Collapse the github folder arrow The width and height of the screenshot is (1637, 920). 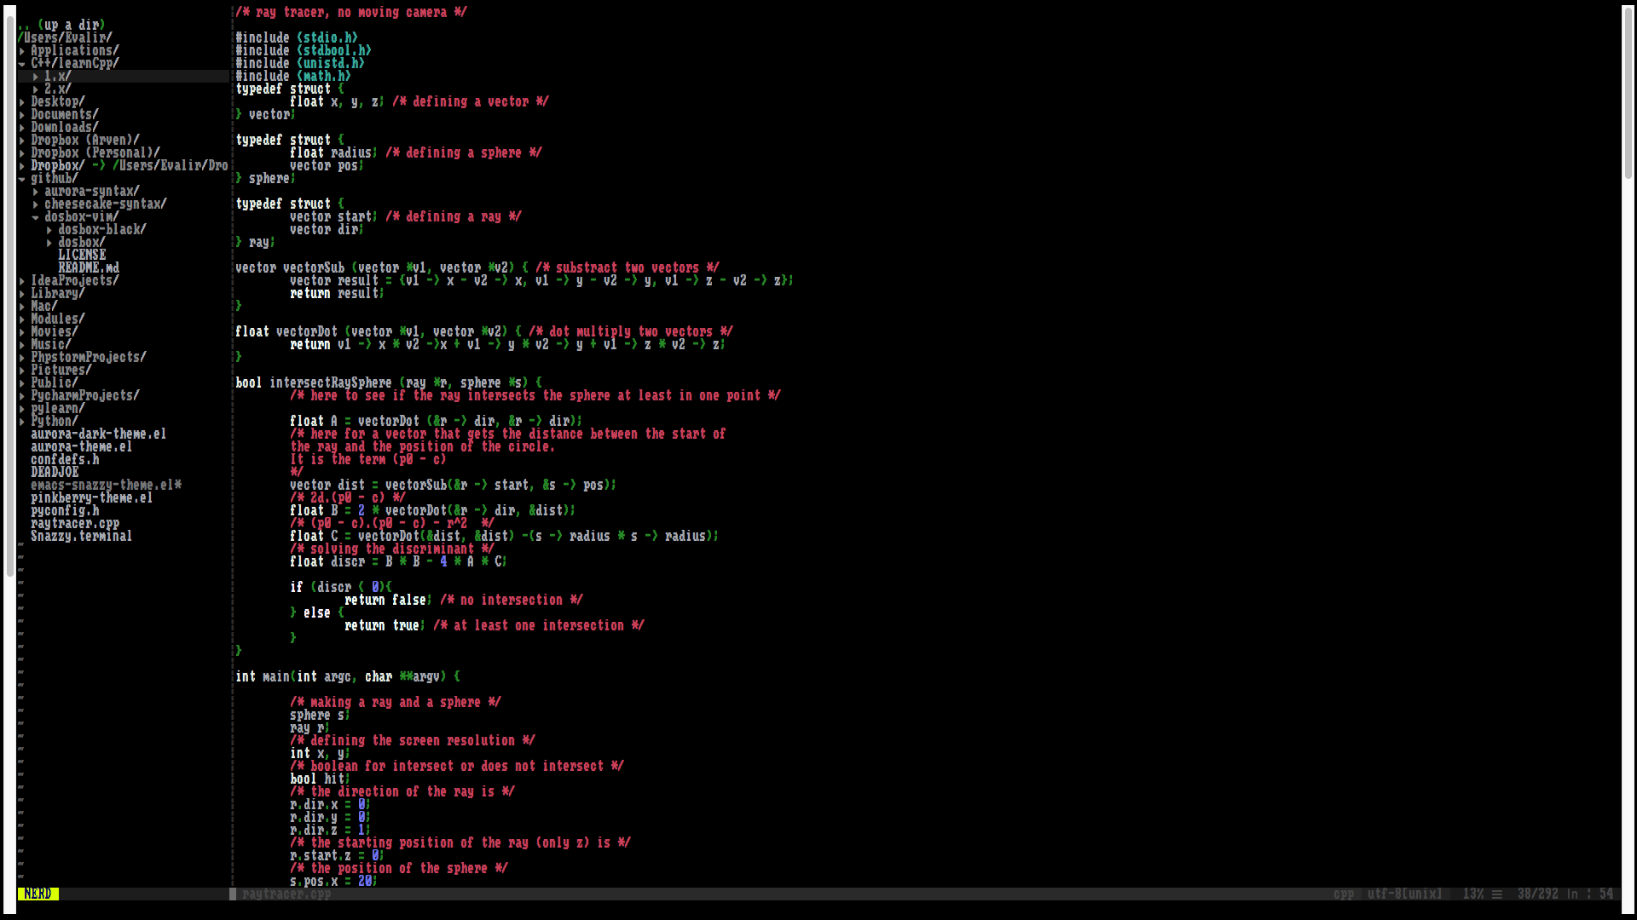(22, 179)
